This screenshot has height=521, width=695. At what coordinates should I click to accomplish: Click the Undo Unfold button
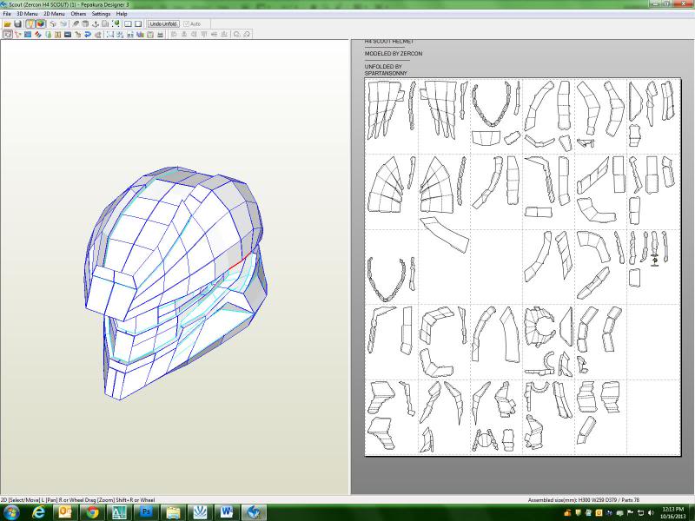(163, 24)
